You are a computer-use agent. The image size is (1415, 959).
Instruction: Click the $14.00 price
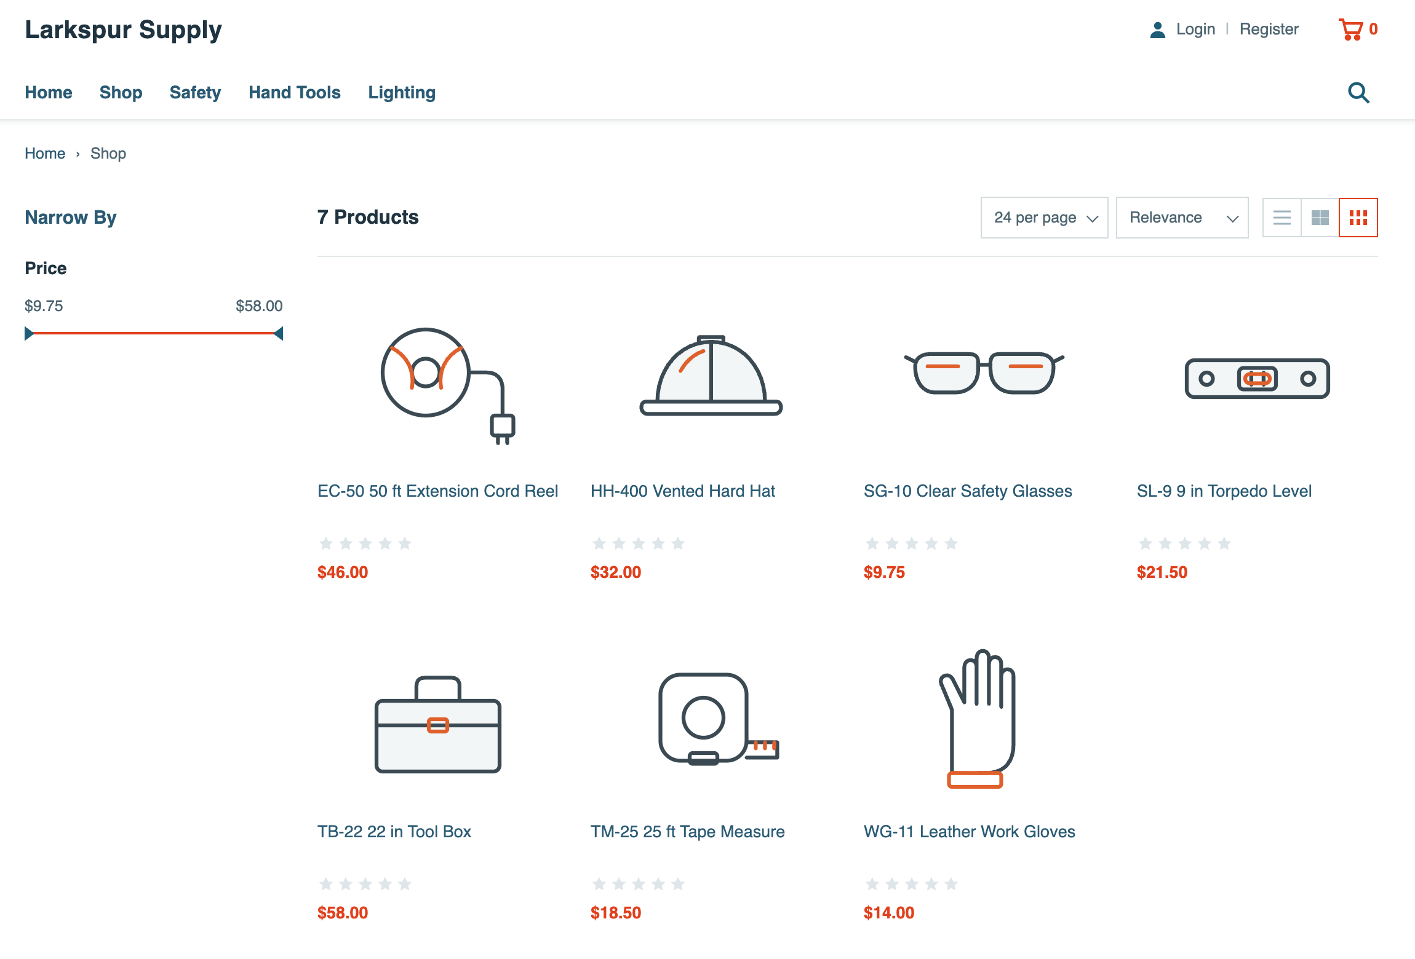pos(889,913)
